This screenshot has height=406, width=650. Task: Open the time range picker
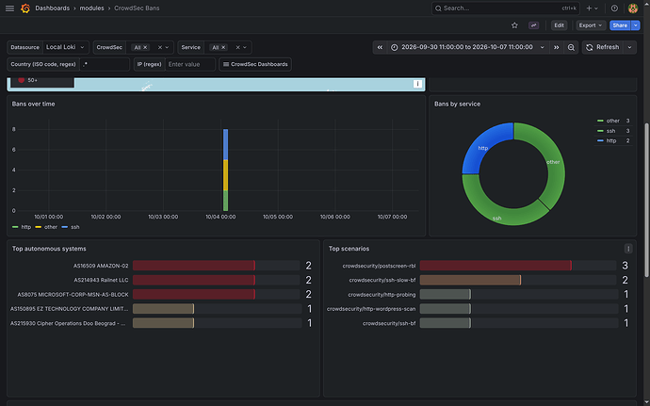468,47
